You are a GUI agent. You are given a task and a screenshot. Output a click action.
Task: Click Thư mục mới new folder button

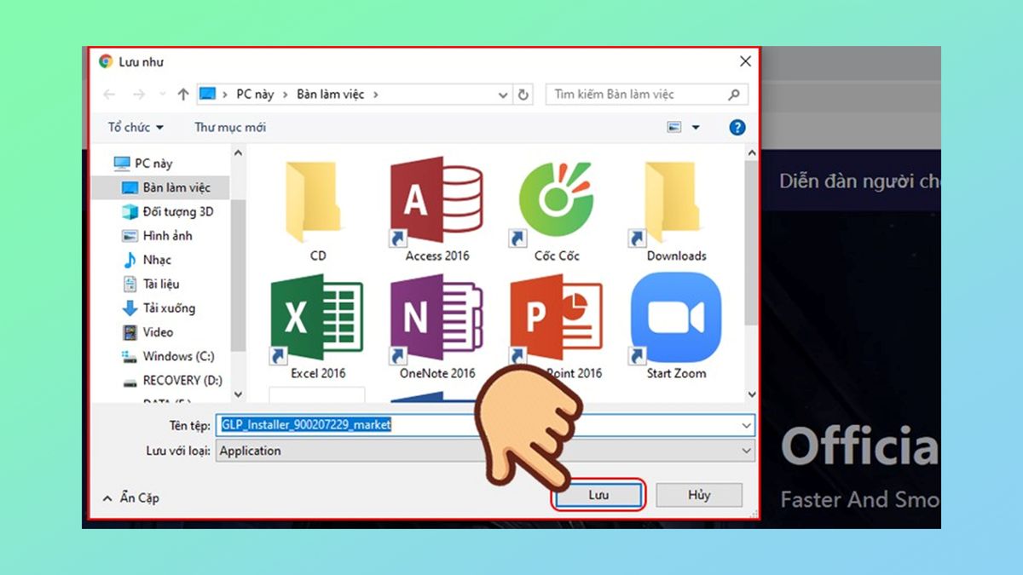230,127
